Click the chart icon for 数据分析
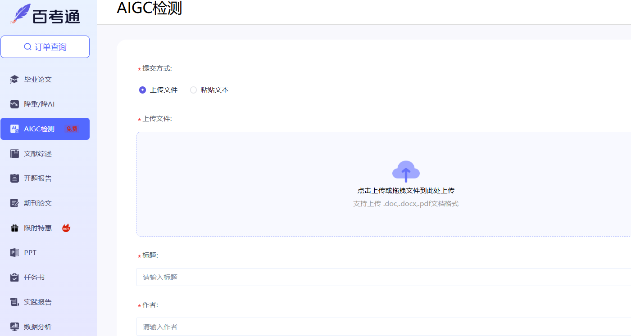 click(x=14, y=327)
